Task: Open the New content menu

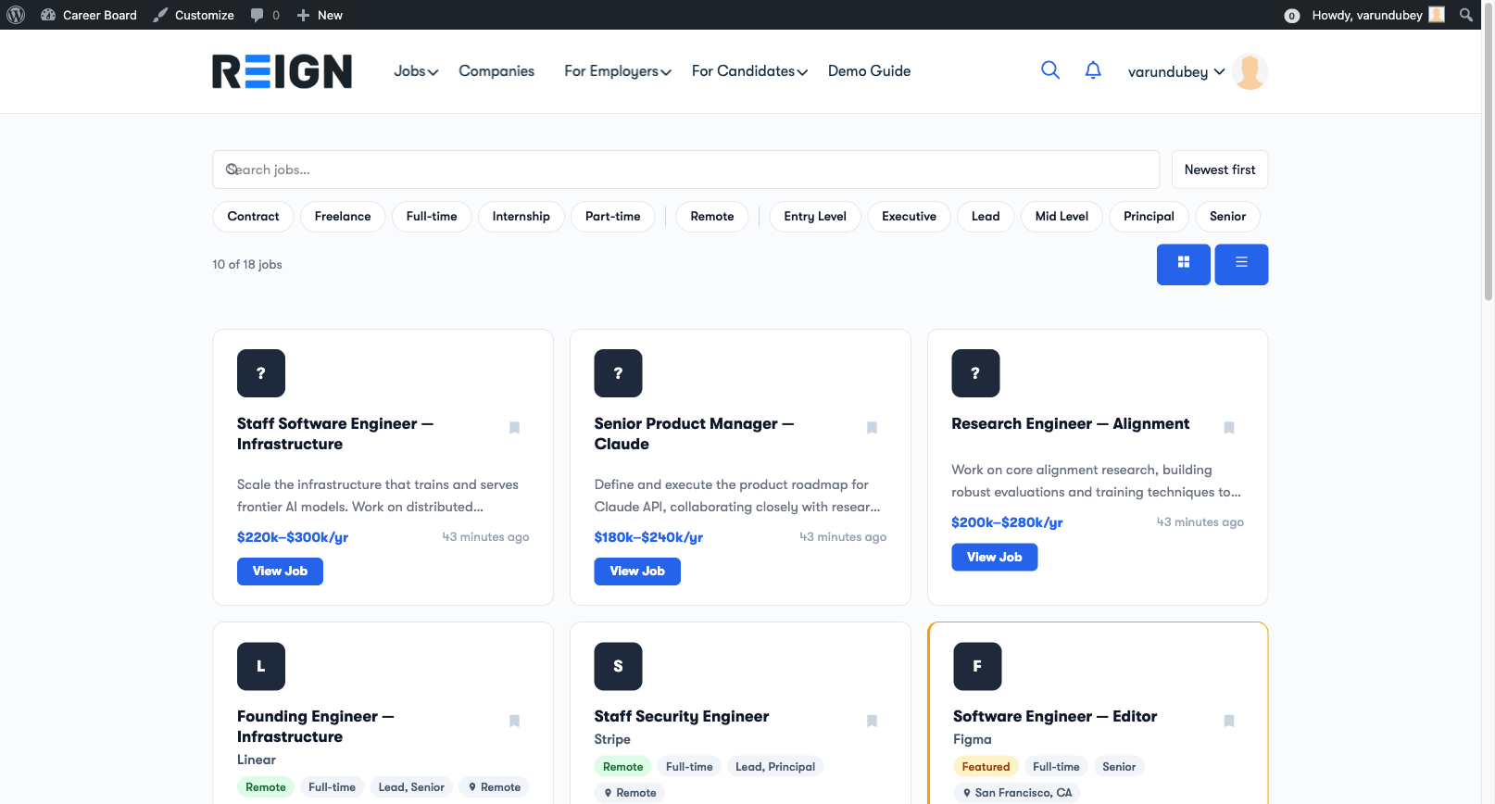Action: [x=320, y=15]
